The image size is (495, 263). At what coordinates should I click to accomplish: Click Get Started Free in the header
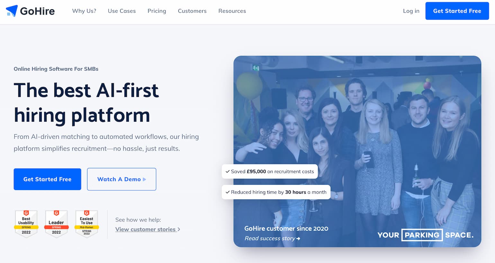(x=457, y=11)
